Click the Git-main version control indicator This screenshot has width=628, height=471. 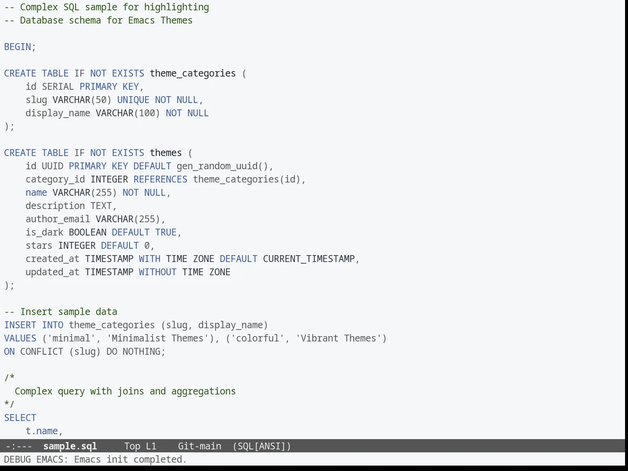click(199, 446)
